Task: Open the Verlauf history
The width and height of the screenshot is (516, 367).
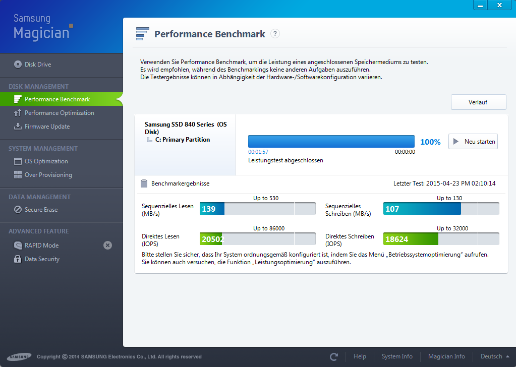Action: tap(479, 102)
